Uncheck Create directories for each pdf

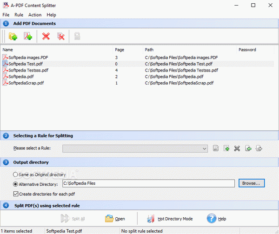pos(16,194)
